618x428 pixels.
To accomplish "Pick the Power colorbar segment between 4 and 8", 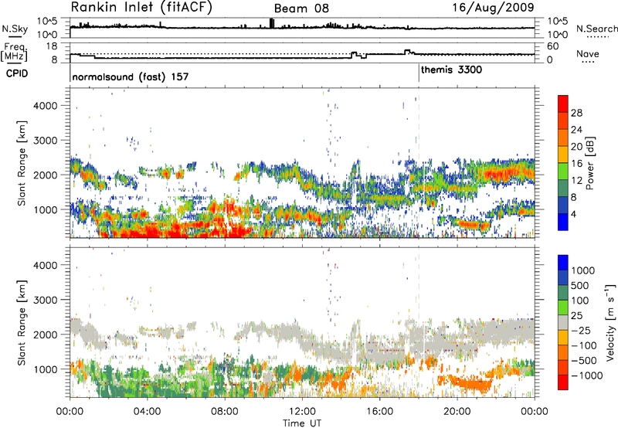I will tap(563, 205).
